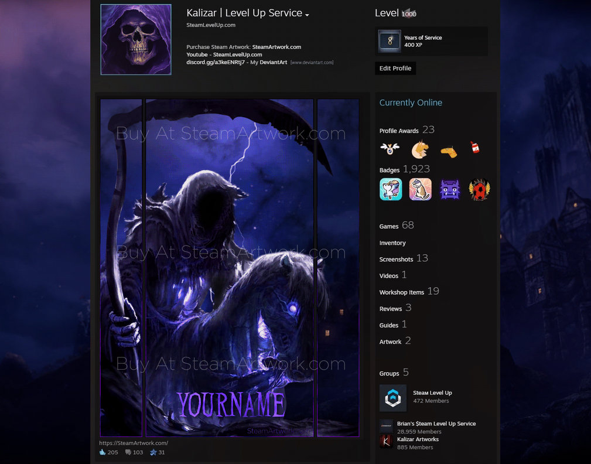Click the 400 XP text

413,45
